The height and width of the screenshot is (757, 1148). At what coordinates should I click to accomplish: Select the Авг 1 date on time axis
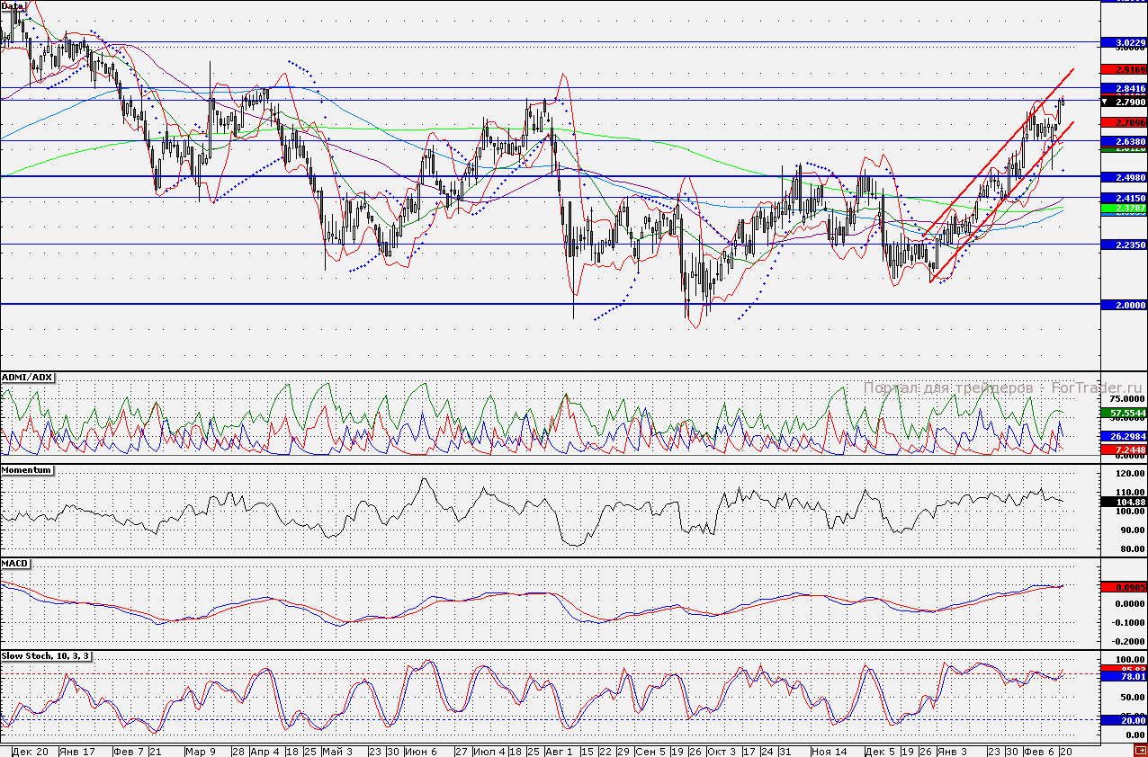[x=559, y=751]
